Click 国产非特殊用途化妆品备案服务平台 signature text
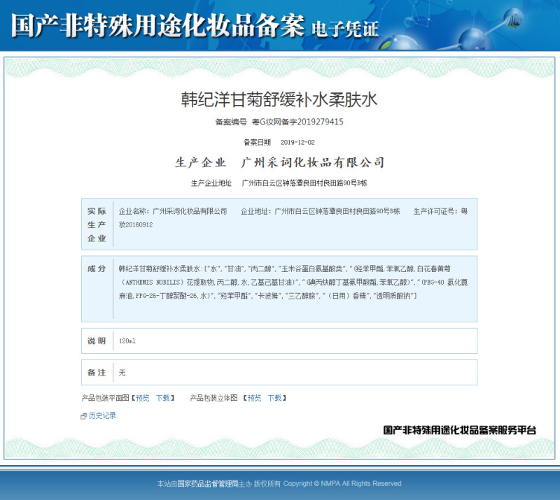The height and width of the screenshot is (500, 560). [460, 430]
